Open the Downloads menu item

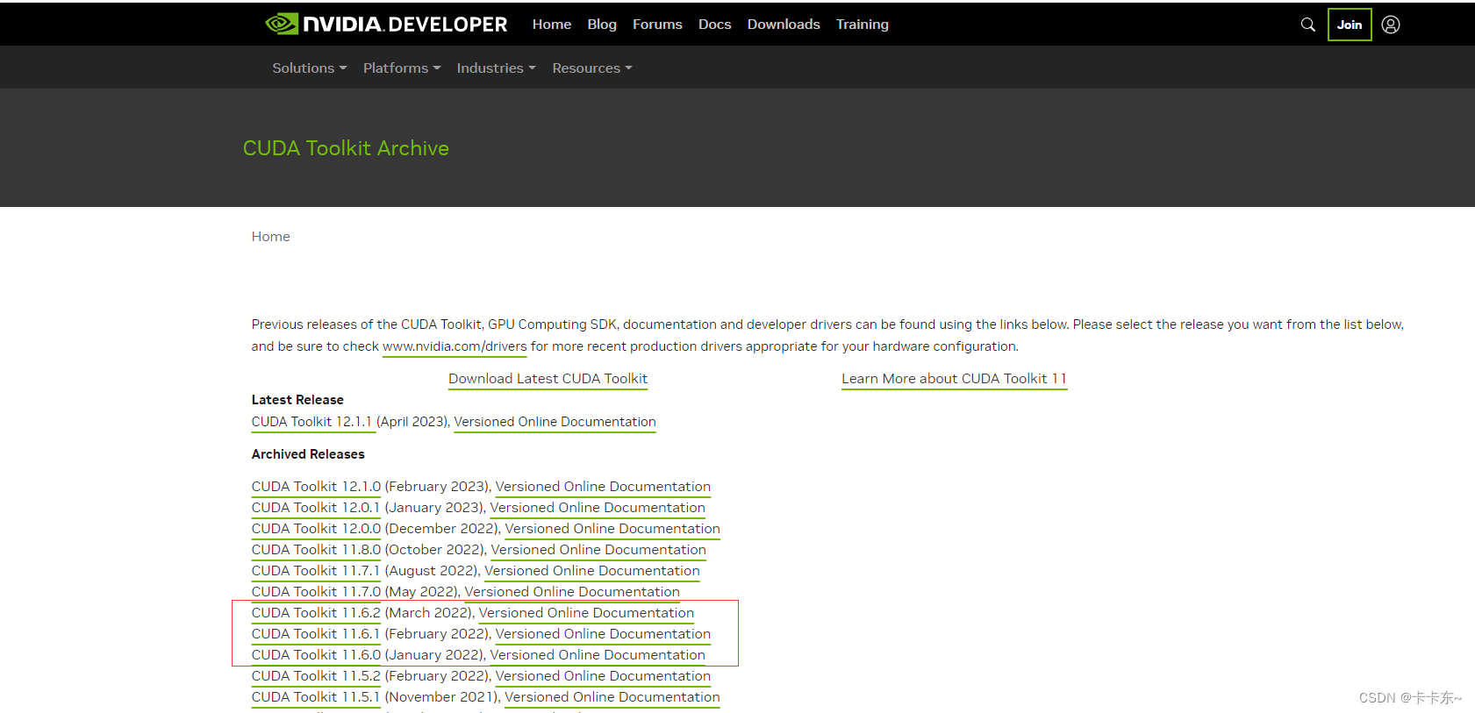click(x=784, y=25)
